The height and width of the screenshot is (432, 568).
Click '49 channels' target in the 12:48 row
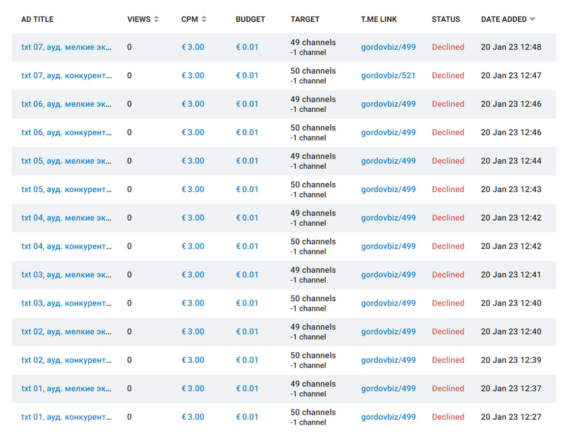[313, 42]
